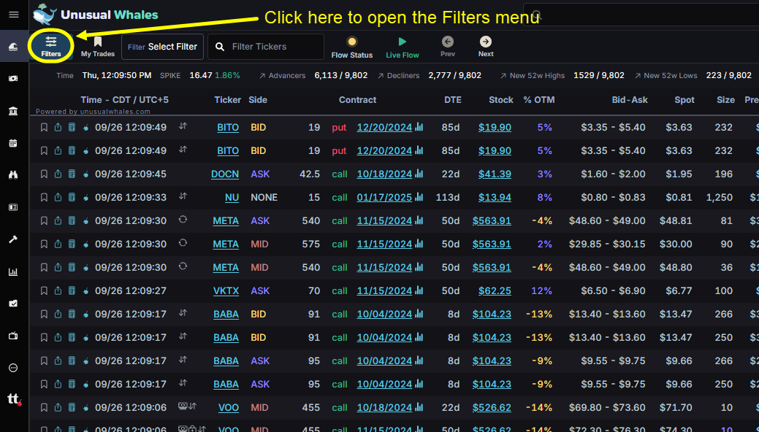Go to Next flow page

[486, 47]
